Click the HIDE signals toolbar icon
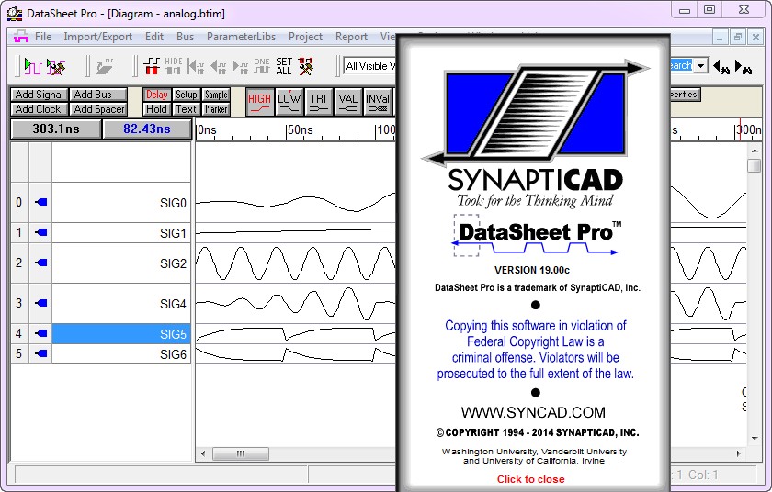Viewport: 772px width, 492px height. pos(174,66)
